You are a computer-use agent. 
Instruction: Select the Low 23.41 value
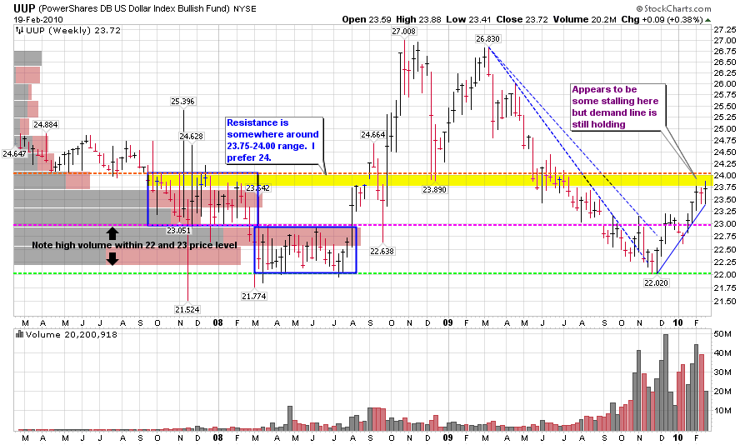[x=468, y=20]
